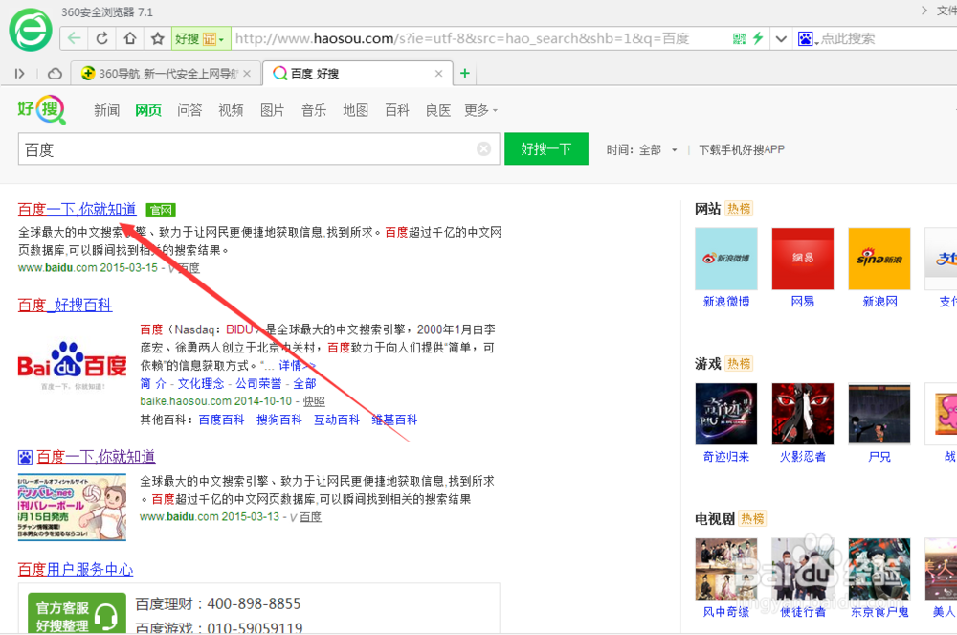Click the Baidu logo image in baike result
This screenshot has height=635, width=957.
click(x=73, y=366)
